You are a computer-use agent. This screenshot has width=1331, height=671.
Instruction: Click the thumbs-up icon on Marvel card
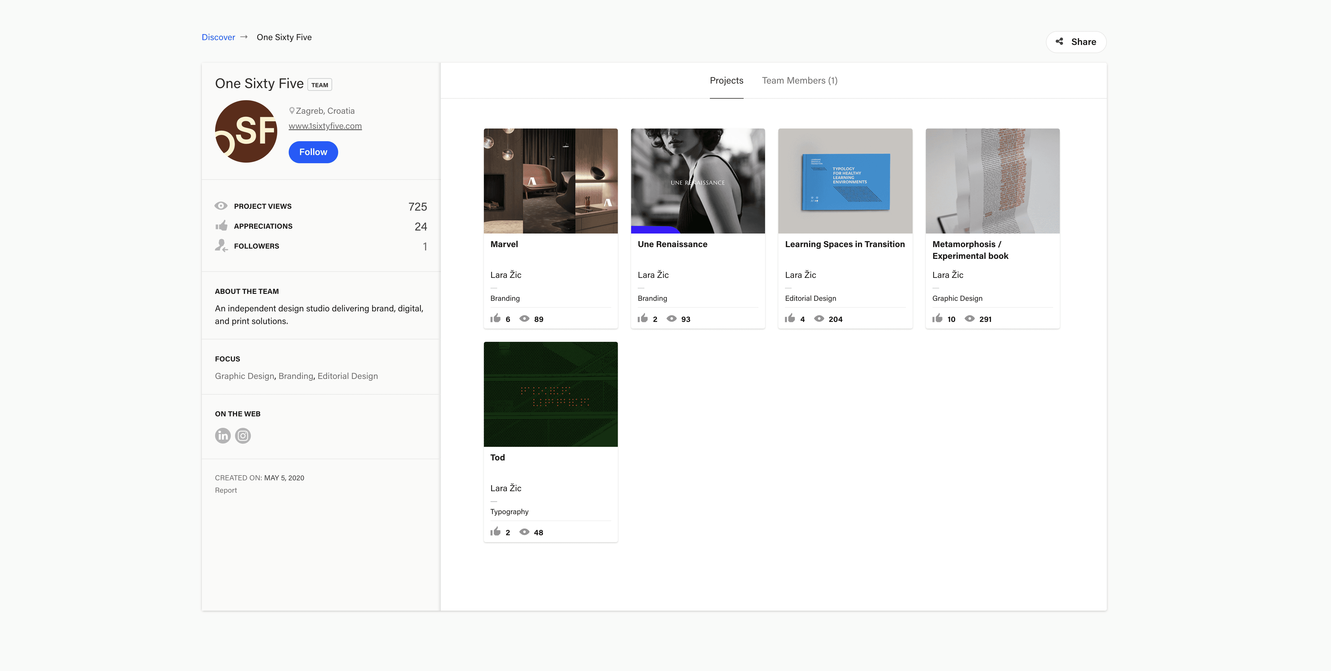tap(496, 318)
